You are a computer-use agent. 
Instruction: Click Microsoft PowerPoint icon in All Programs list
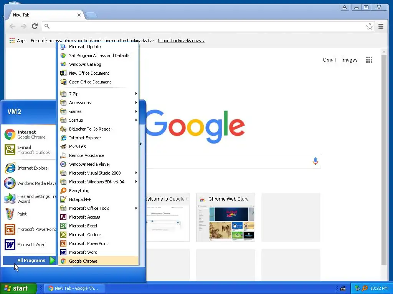(63, 243)
